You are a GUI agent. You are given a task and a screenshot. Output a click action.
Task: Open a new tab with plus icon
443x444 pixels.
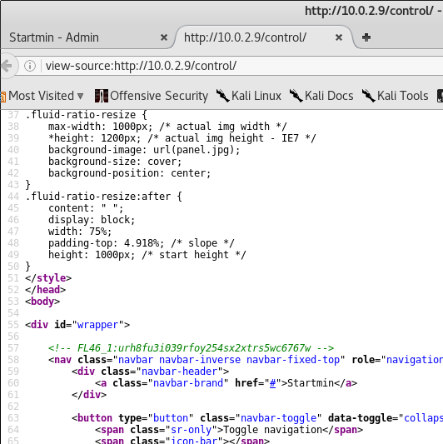pos(366,37)
